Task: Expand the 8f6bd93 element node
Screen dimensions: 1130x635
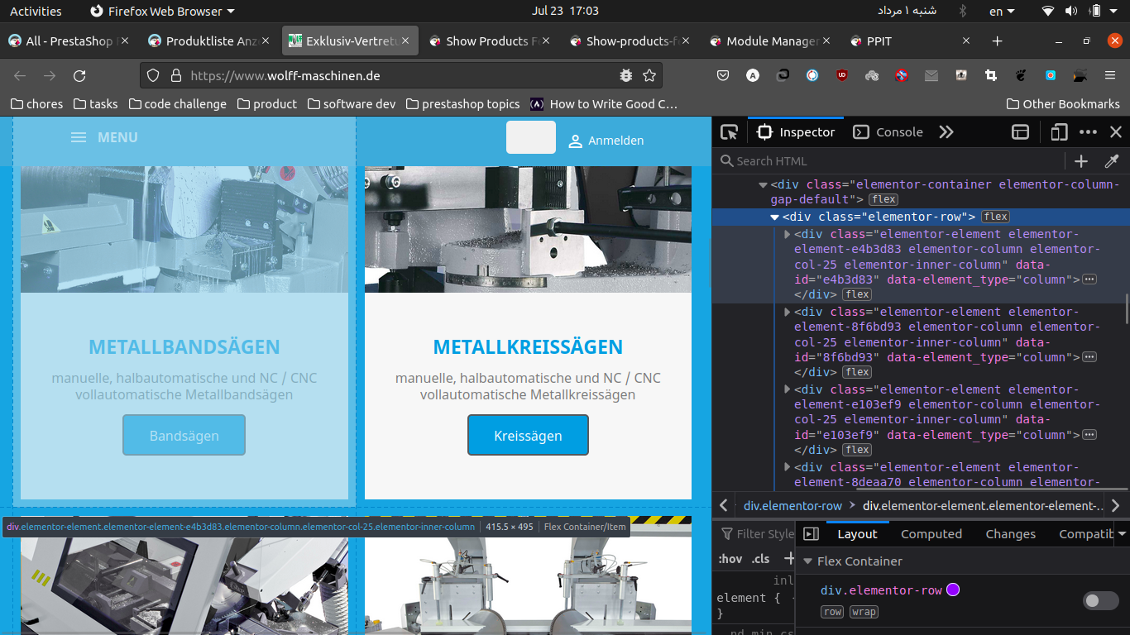Action: point(788,313)
